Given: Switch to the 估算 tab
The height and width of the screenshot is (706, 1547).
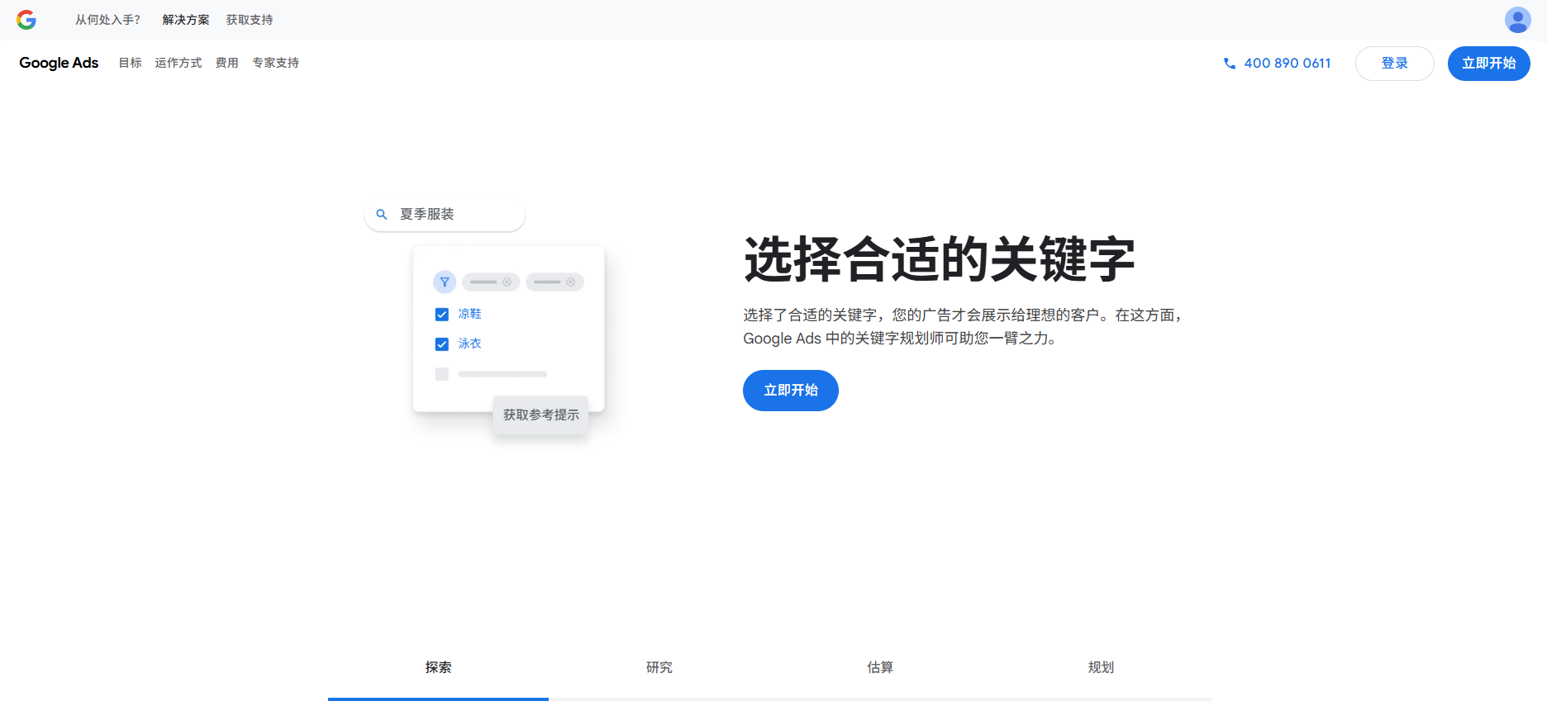Looking at the screenshot, I should pyautogui.click(x=880, y=667).
